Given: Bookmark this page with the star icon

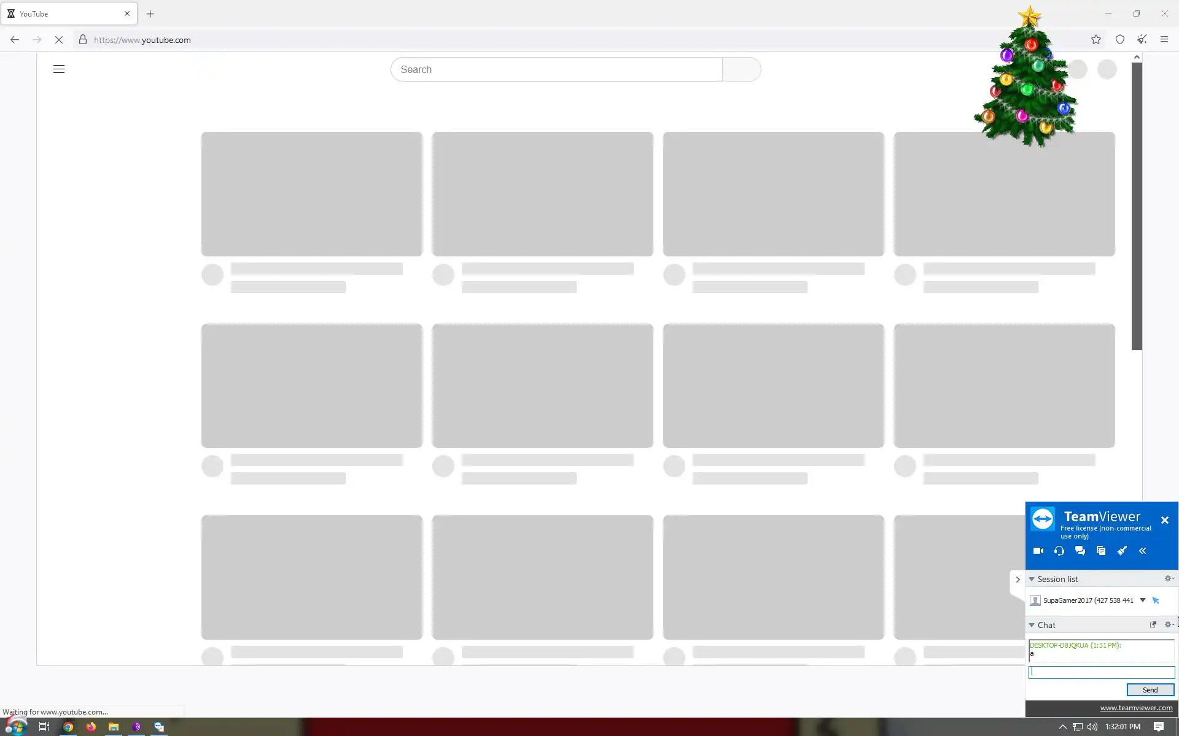Looking at the screenshot, I should point(1096,40).
